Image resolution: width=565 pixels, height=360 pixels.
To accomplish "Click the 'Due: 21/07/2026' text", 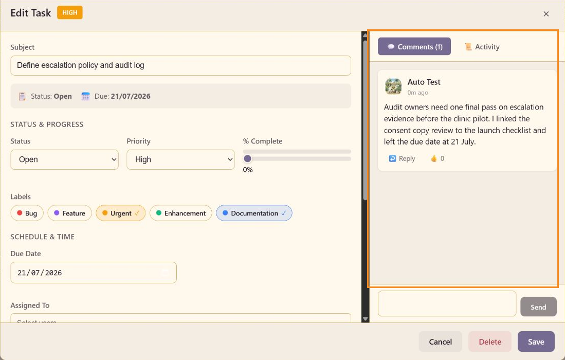I will pyautogui.click(x=122, y=96).
